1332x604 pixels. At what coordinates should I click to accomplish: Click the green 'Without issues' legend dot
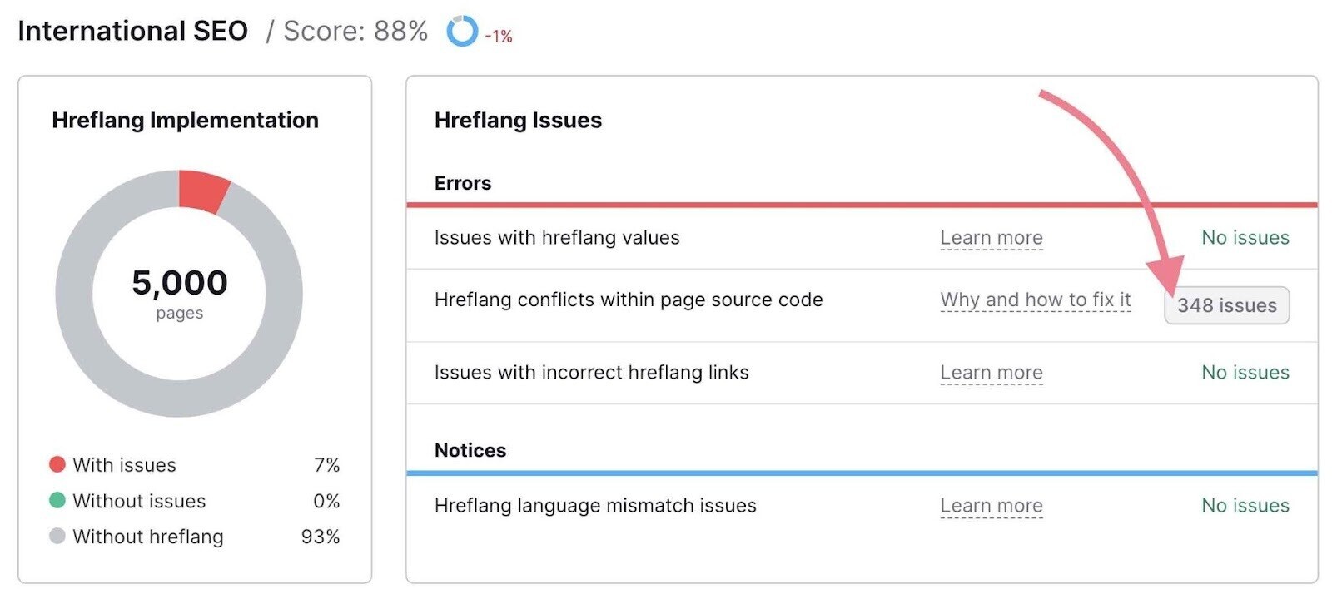point(57,501)
